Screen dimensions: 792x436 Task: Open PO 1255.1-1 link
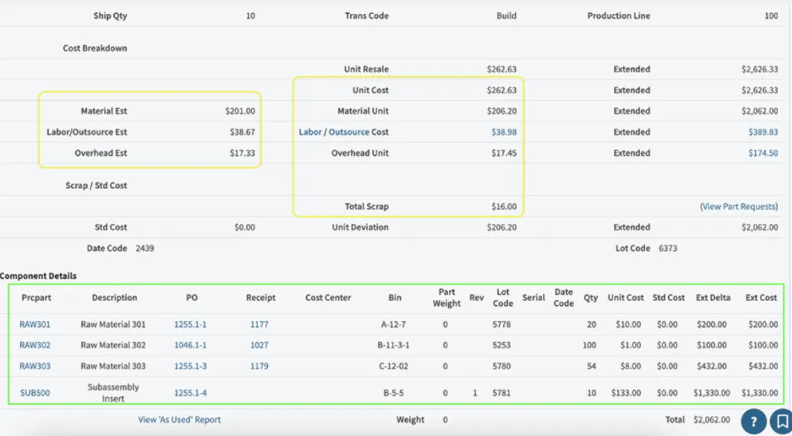[190, 325]
